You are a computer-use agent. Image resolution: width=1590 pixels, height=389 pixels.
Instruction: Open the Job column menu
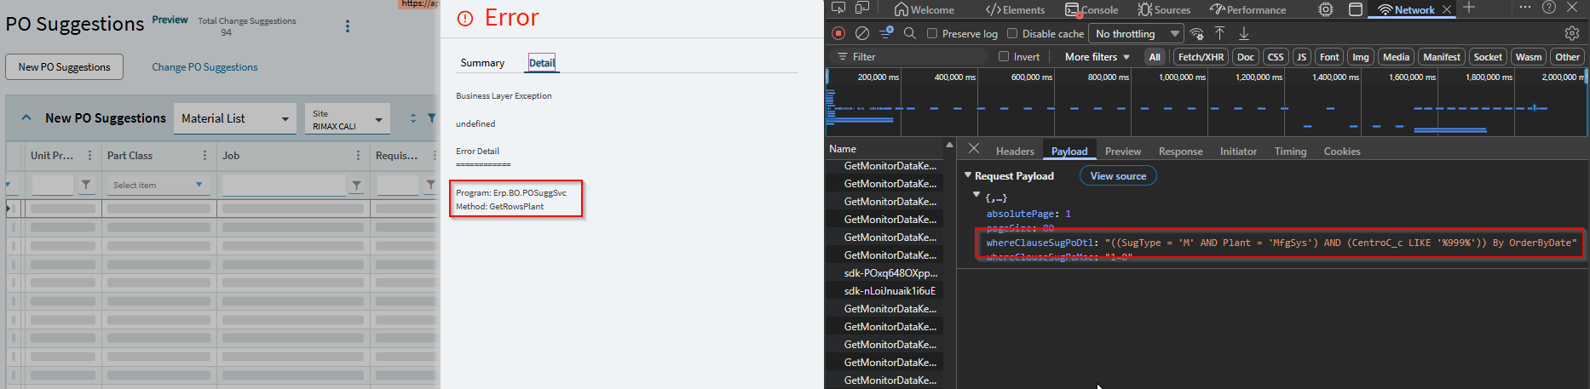pyautogui.click(x=358, y=156)
